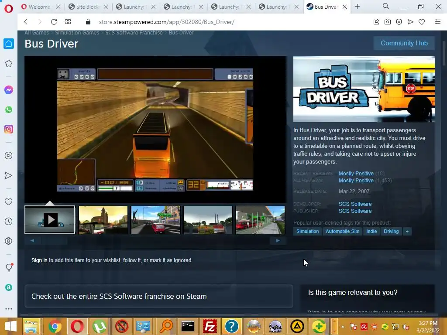Open the All Games breadcrumb link
Viewport: 447px width, 335px height.
click(x=37, y=32)
